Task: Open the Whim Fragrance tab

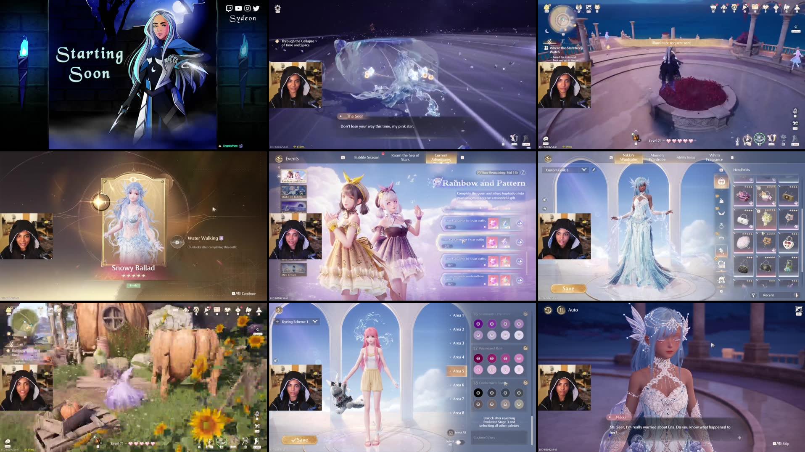Action: pyautogui.click(x=715, y=157)
